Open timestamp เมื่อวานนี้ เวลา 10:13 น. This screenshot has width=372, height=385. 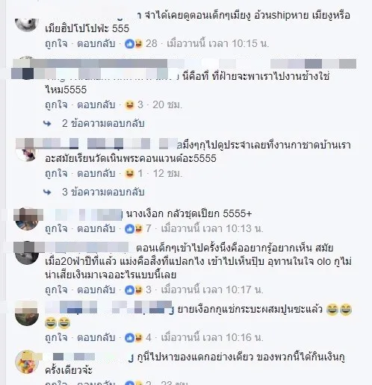point(212,228)
